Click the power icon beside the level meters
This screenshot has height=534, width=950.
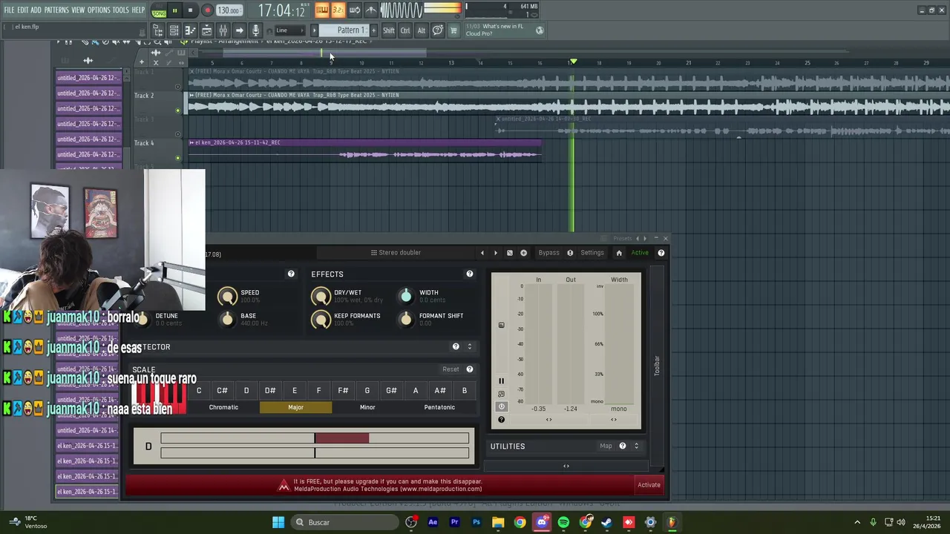[x=501, y=406]
